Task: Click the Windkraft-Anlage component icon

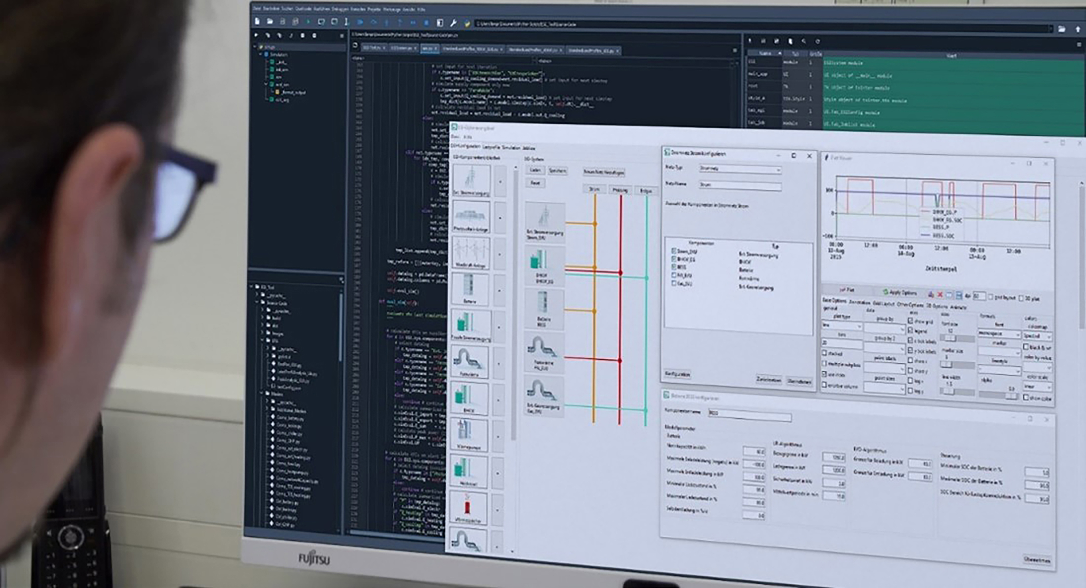Action: point(471,252)
